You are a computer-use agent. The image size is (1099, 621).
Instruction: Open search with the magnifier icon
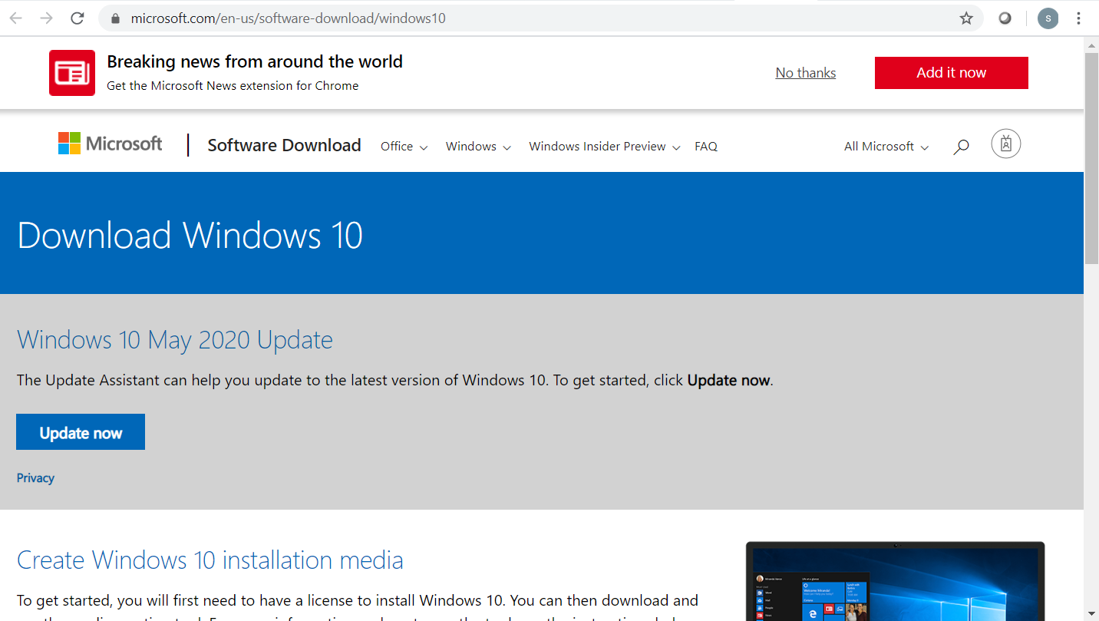[961, 147]
